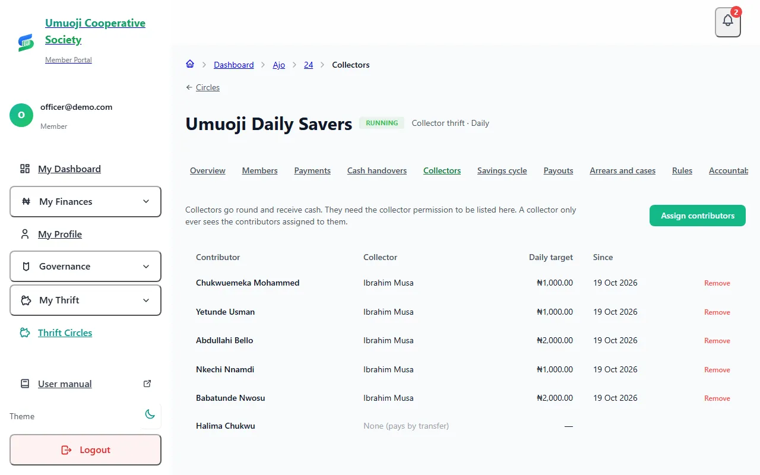The image size is (760, 475).
Task: Go back to Circles link
Action: tap(203, 87)
